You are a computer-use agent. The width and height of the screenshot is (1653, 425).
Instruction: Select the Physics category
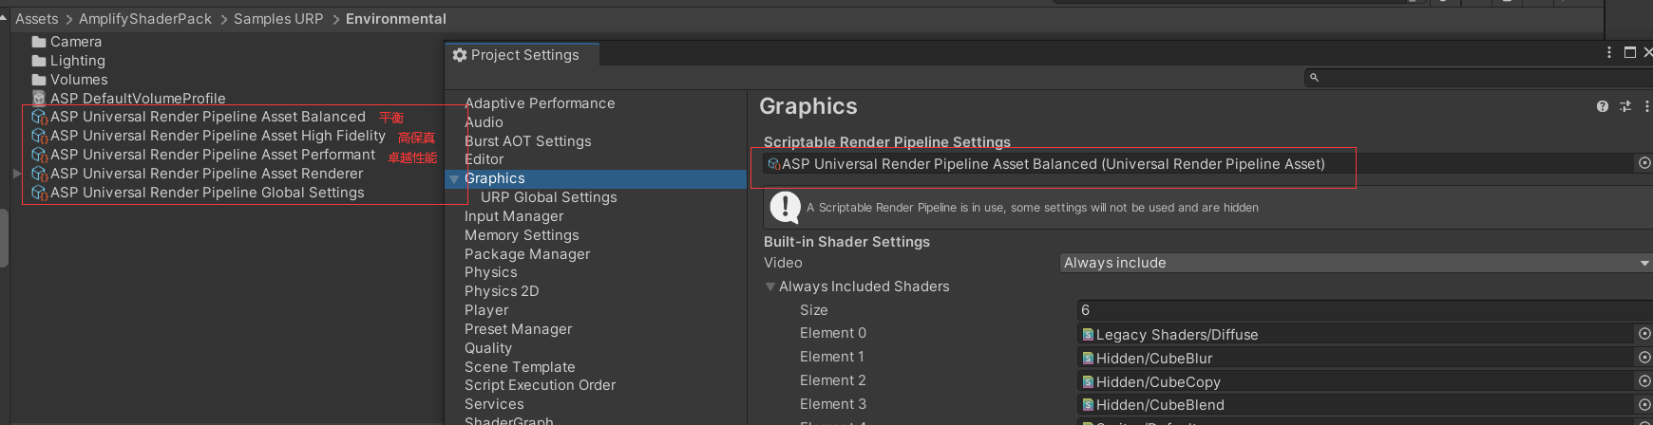coord(491,272)
